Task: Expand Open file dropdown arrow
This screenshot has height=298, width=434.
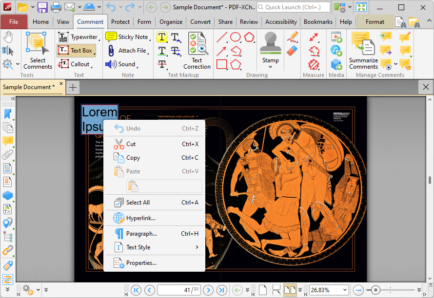Action: [x=32, y=7]
